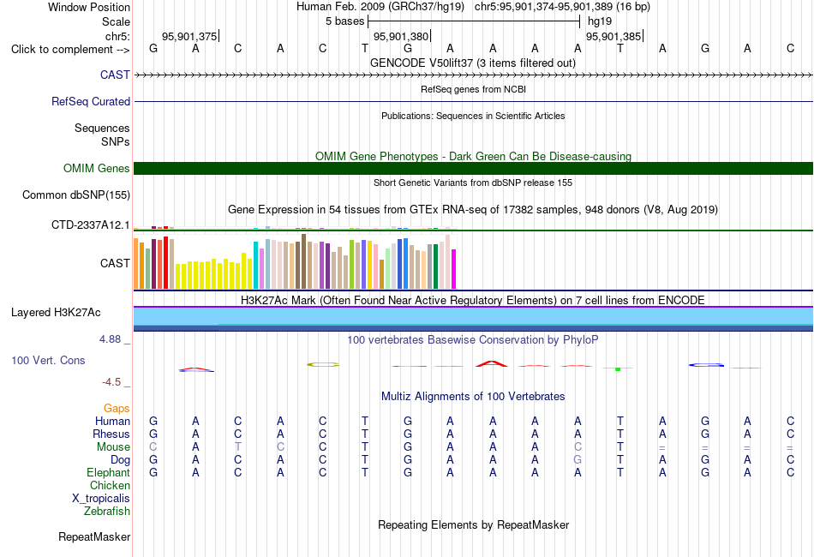The width and height of the screenshot is (814, 557).
Task: Click the 'chr5:' ruler label
Action: pyautogui.click(x=117, y=36)
